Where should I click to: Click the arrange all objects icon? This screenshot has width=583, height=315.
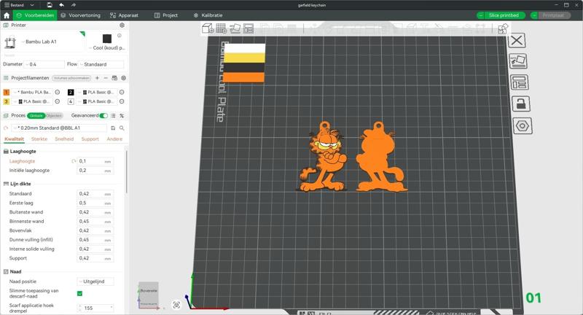click(249, 28)
